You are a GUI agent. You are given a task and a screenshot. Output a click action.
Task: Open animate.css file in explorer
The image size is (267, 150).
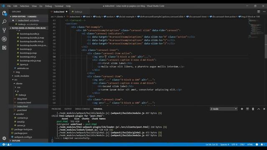23,68
